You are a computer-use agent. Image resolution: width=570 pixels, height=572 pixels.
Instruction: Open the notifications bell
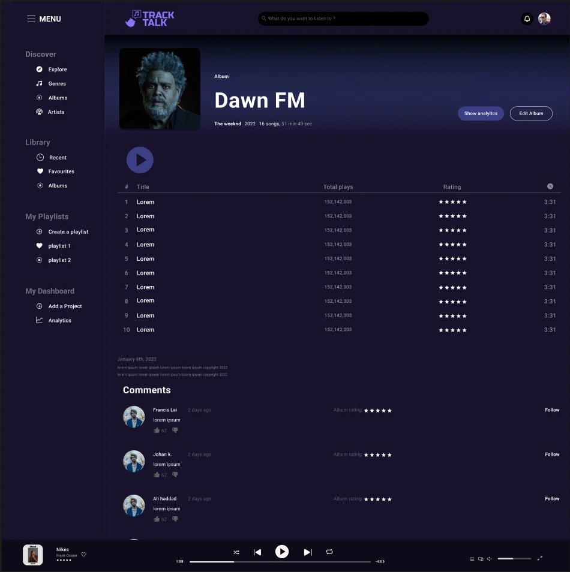(527, 19)
